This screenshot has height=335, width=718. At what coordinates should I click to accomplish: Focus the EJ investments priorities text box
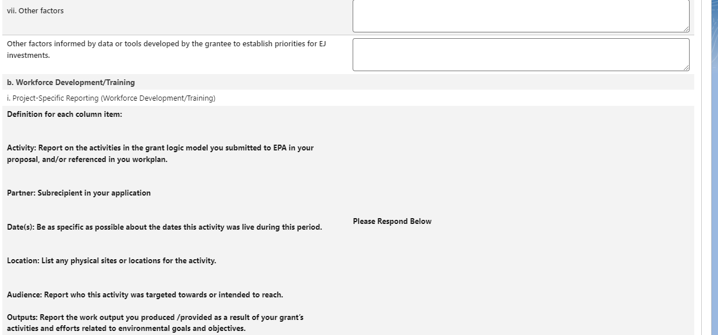[521, 54]
